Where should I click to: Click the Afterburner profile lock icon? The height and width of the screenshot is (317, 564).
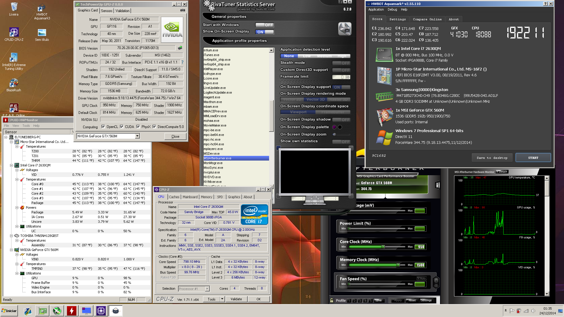(332, 300)
